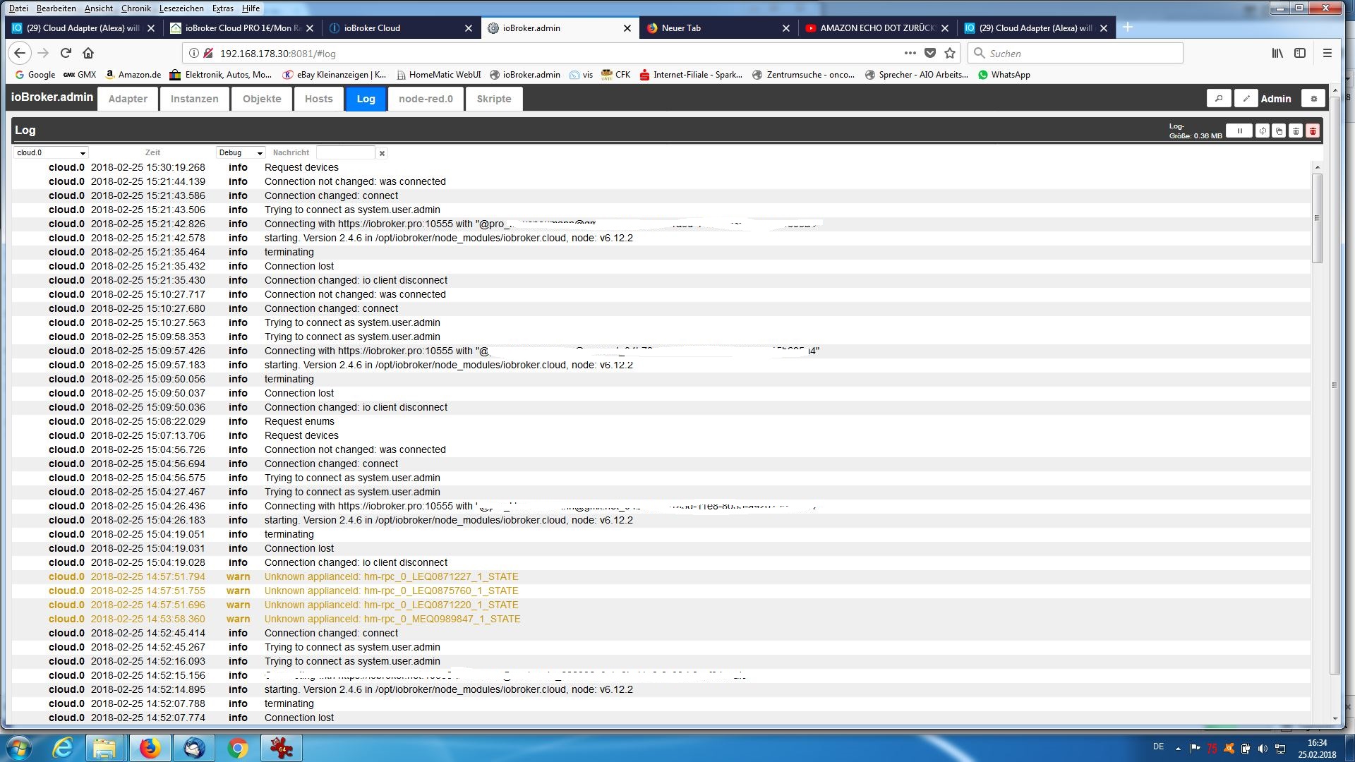Close the Neuer Tab tab
1355x762 pixels.
(786, 28)
